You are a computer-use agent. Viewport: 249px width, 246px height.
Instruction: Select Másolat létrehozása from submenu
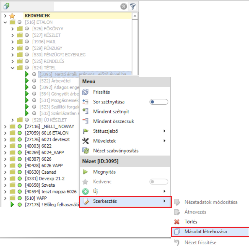[x=206, y=232]
